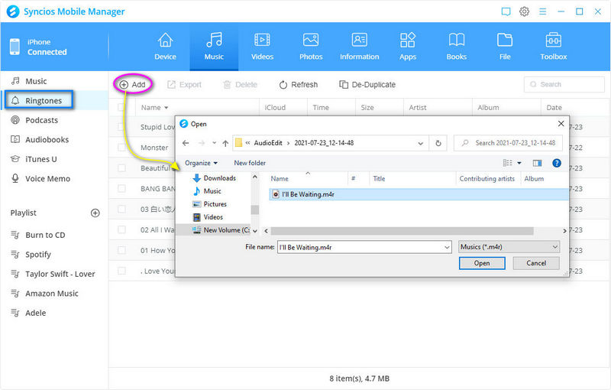Open the File name dropdown arrow
This screenshot has width=611, height=390.
click(447, 247)
